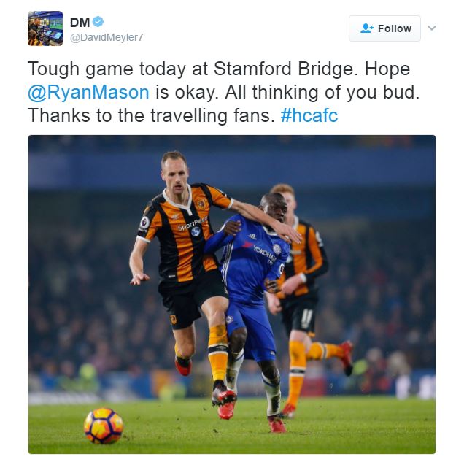Click the Hull City crest on the black shorts
Image resolution: width=464 pixels, height=462 pixels.
(x=173, y=320)
